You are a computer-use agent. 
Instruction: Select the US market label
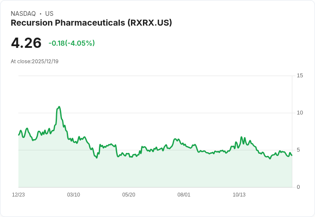pos(49,14)
